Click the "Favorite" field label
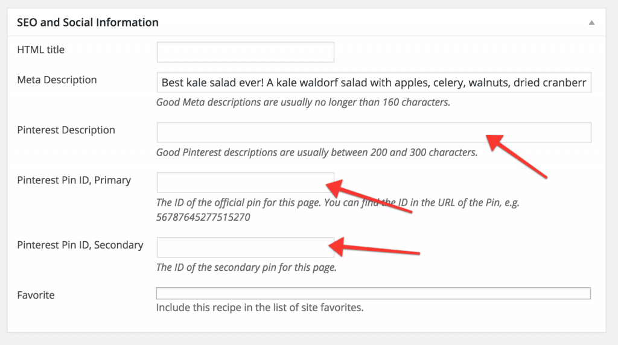 [x=36, y=296]
